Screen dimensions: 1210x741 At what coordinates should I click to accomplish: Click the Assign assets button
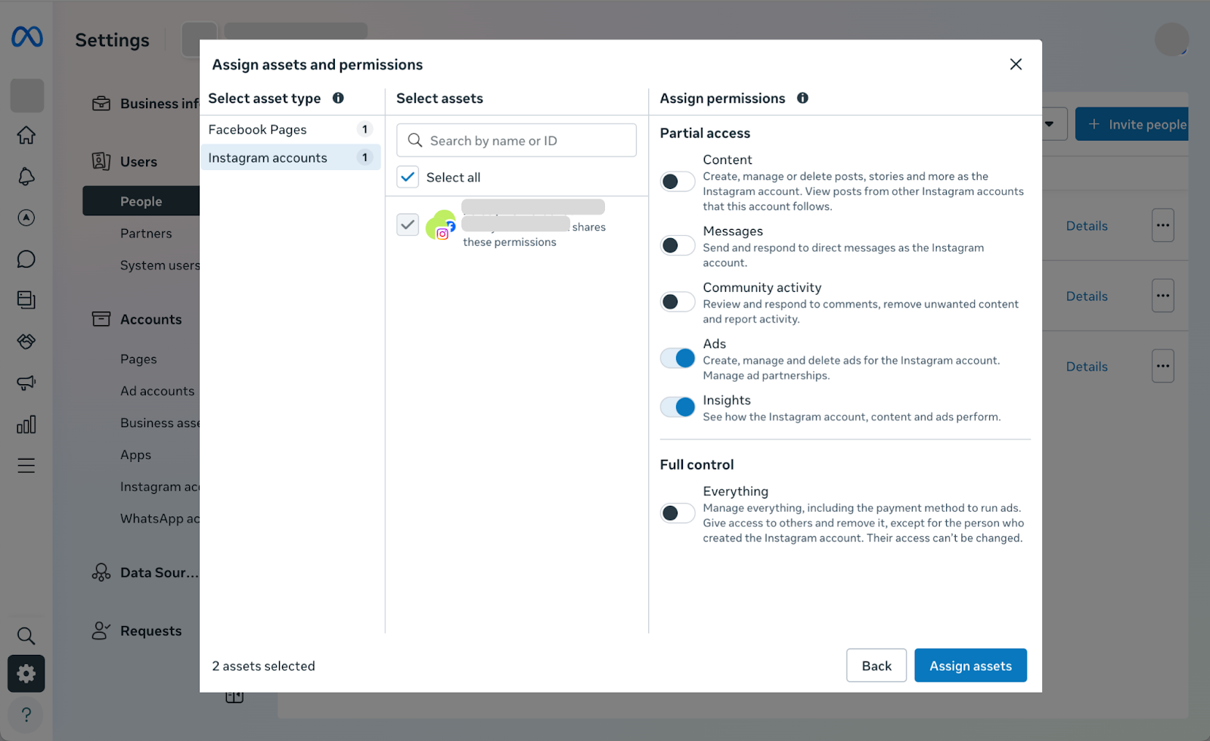coord(970,665)
